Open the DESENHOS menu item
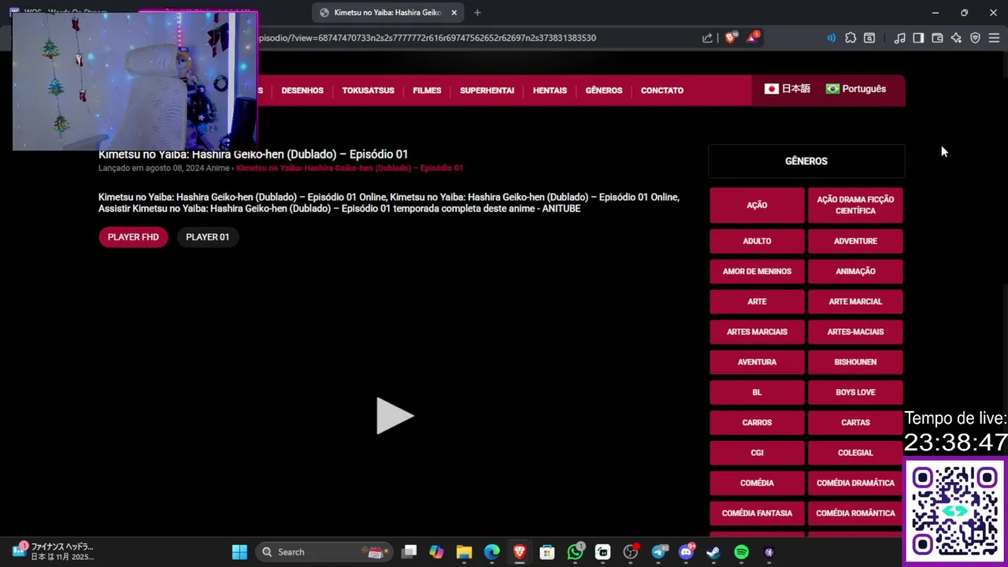The image size is (1008, 567). (x=302, y=91)
